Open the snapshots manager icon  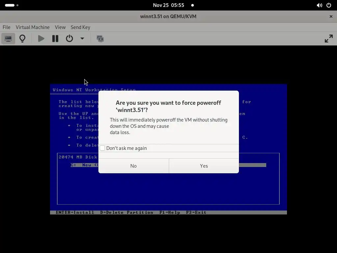coord(100,39)
